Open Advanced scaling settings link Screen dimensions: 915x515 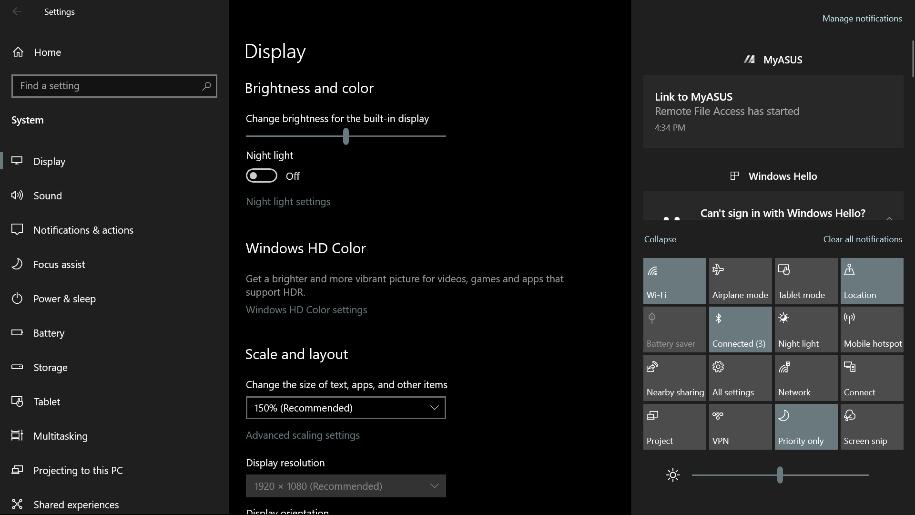(x=303, y=435)
